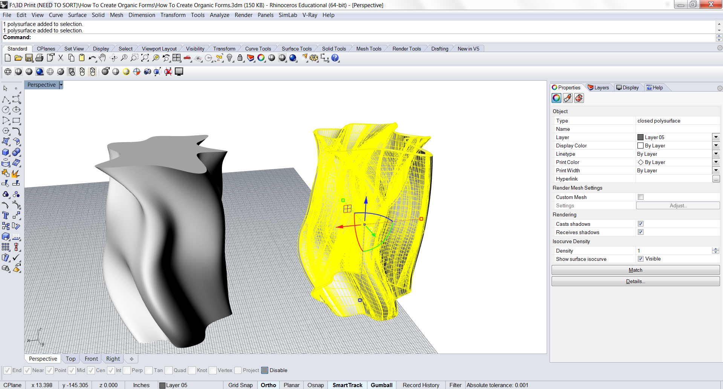Viewport: 723px width, 389px height.
Task: Save the model with the floppy icon
Action: point(29,58)
